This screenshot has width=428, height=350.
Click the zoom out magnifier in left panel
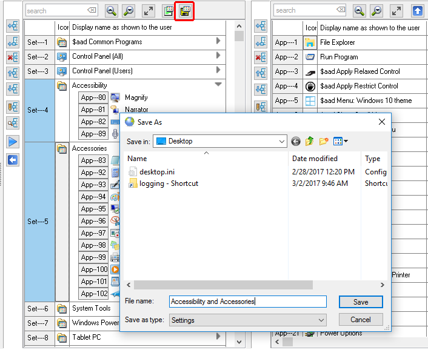[x=129, y=11]
